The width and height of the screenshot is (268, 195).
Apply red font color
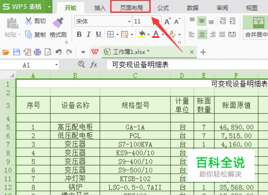point(156,34)
